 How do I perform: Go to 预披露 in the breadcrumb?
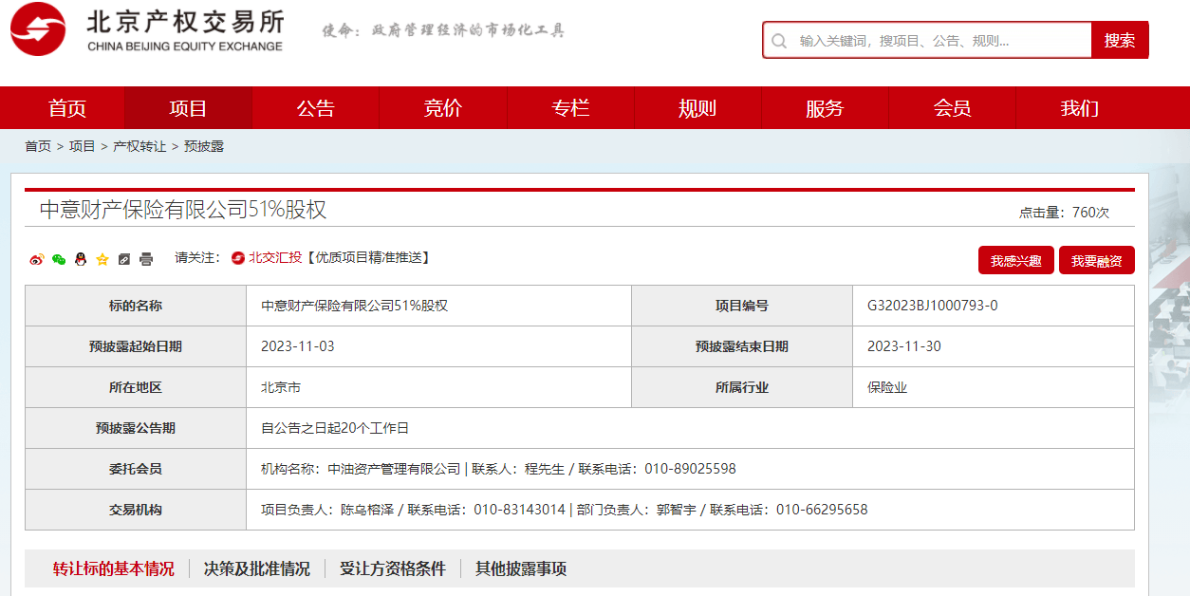click(204, 146)
